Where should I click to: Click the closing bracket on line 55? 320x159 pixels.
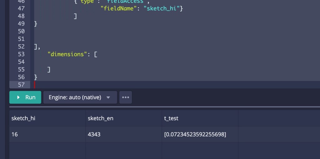49,69
